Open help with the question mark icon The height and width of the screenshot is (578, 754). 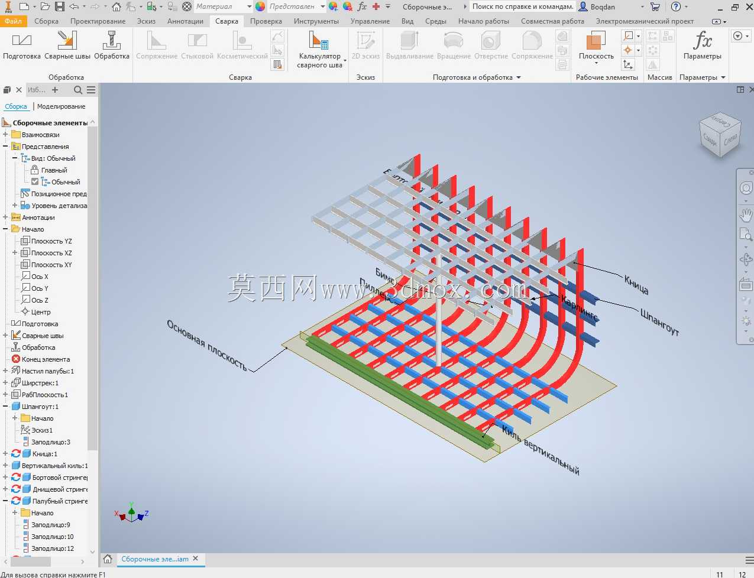pyautogui.click(x=676, y=7)
